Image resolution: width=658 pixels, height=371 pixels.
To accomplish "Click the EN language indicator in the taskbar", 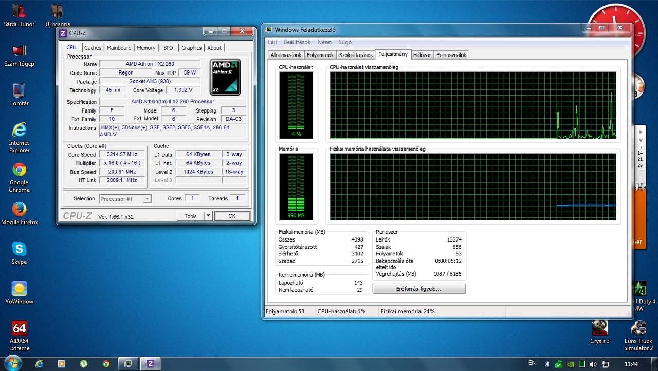I will 532,363.
